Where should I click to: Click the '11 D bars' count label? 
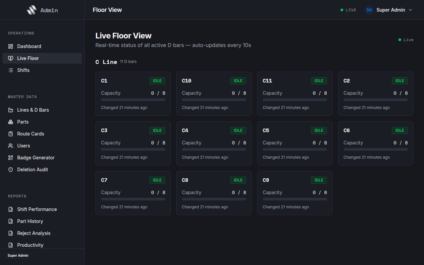(x=128, y=62)
